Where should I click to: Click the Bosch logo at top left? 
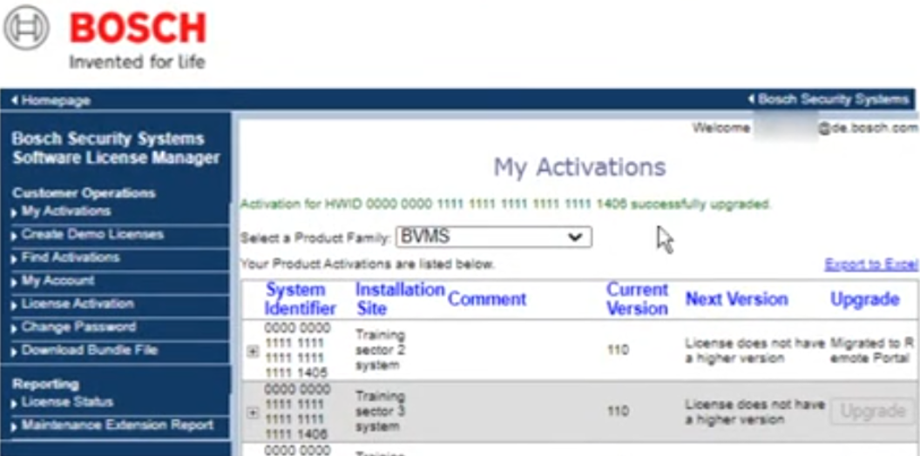(105, 37)
